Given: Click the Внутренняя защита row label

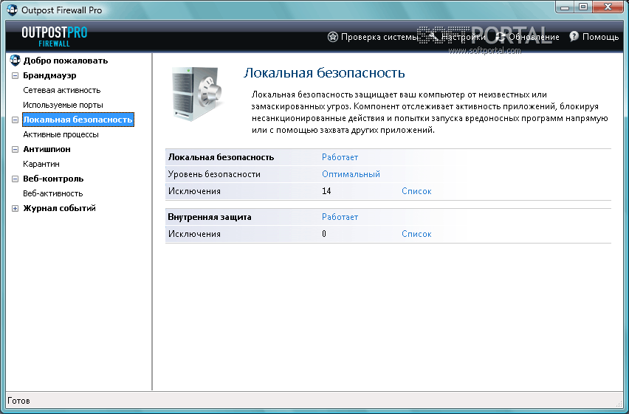Looking at the screenshot, I should [x=210, y=217].
